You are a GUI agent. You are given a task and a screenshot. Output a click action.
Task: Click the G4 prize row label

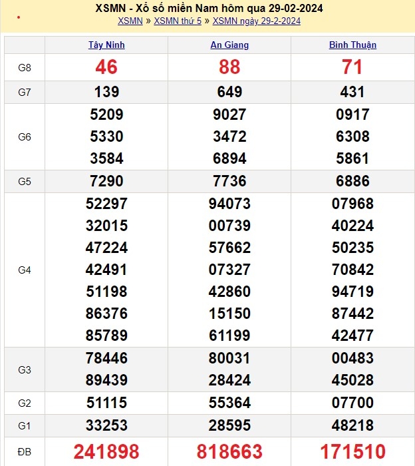25,270
